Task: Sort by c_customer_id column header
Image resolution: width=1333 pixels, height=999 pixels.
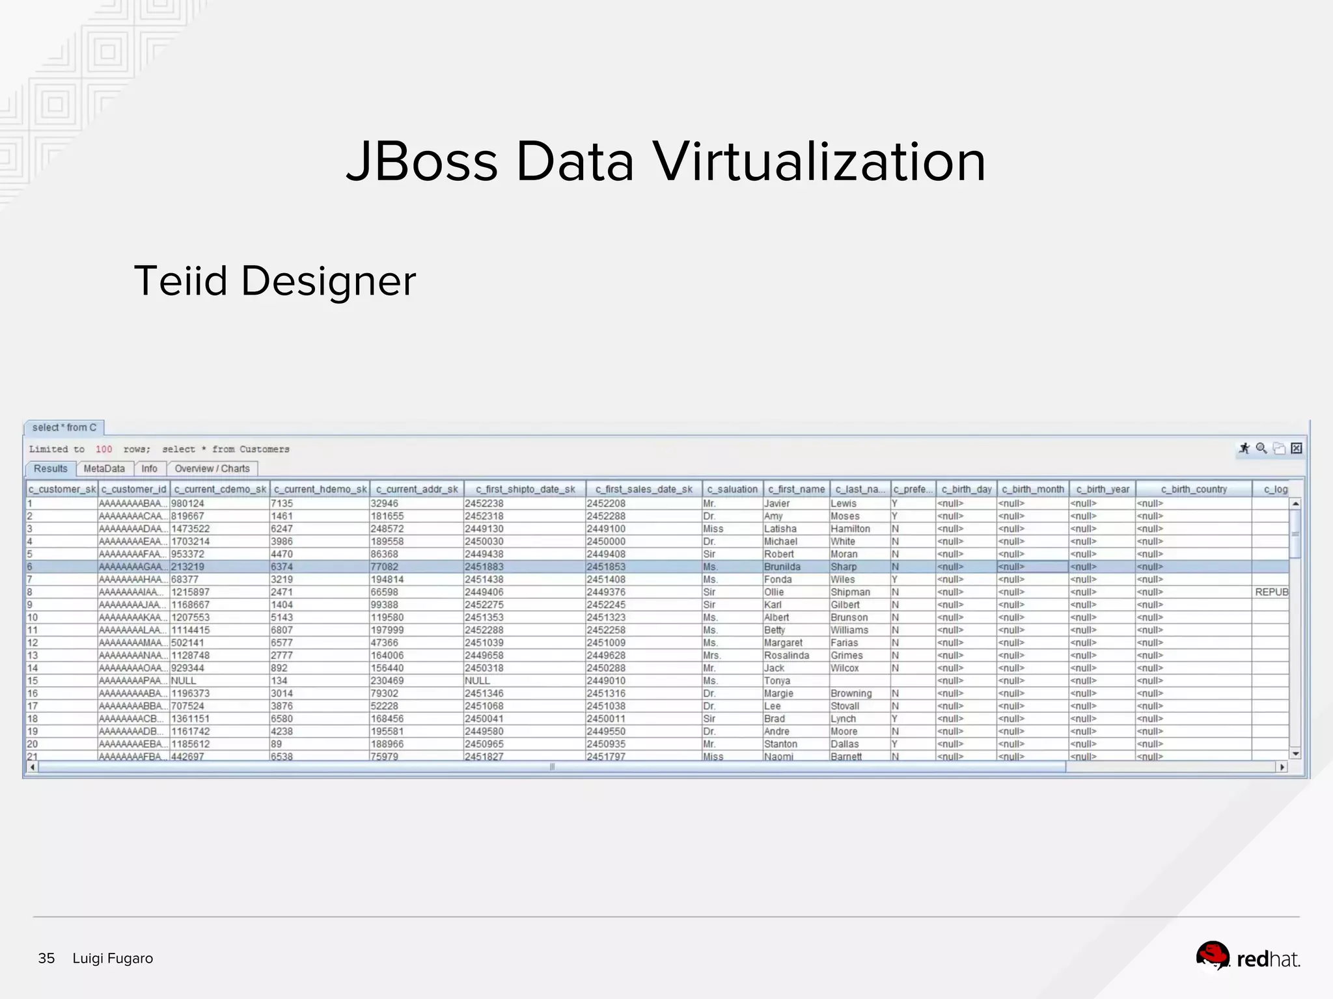Action: tap(134, 489)
